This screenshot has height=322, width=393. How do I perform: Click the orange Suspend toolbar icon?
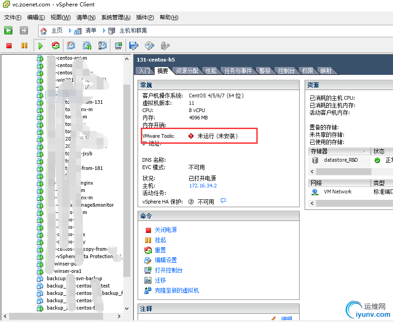(x=24, y=45)
